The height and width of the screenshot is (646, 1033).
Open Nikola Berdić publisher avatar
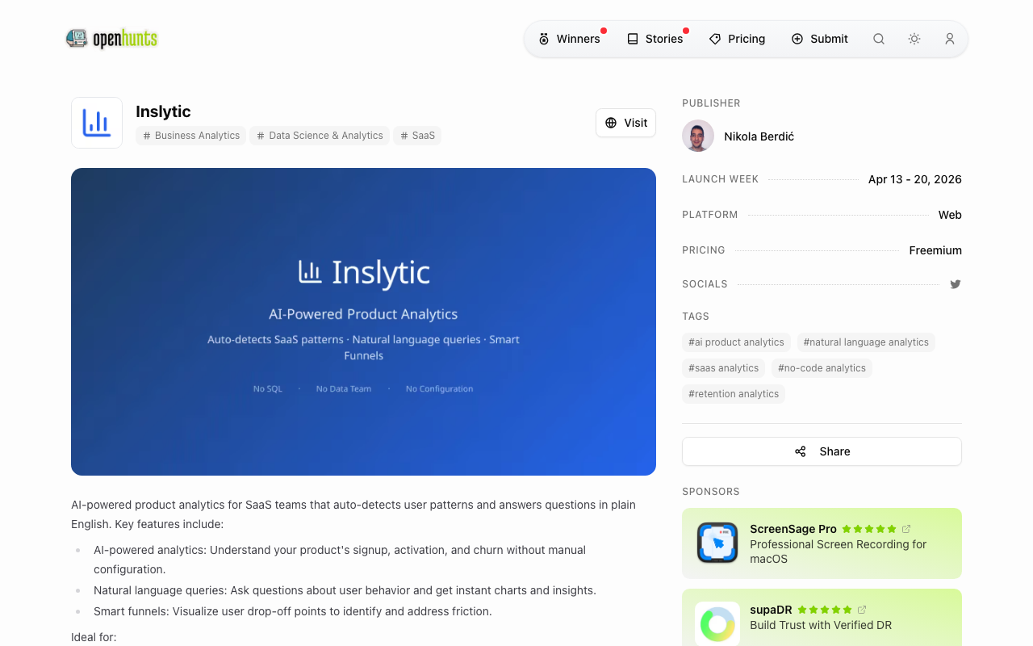(x=698, y=136)
